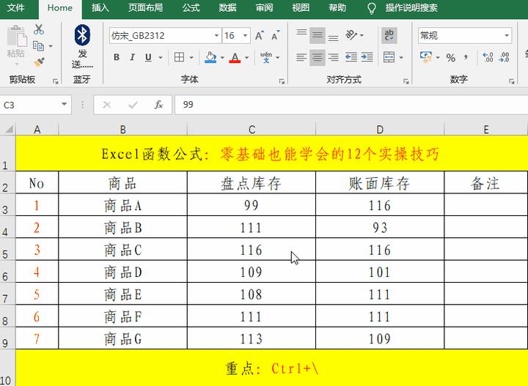Increase indent icon
The width and height of the screenshot is (528, 386).
[367, 57]
